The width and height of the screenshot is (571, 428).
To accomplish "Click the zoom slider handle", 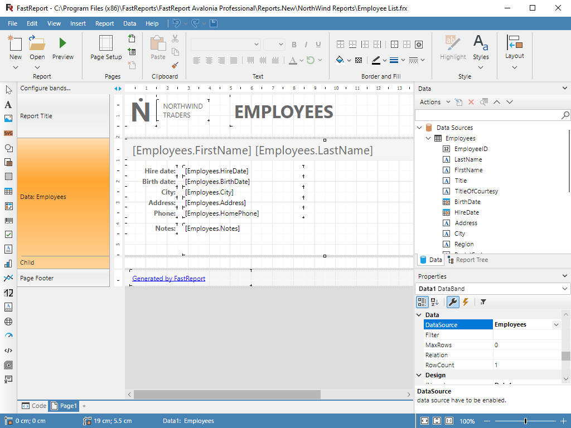I will click(525, 421).
